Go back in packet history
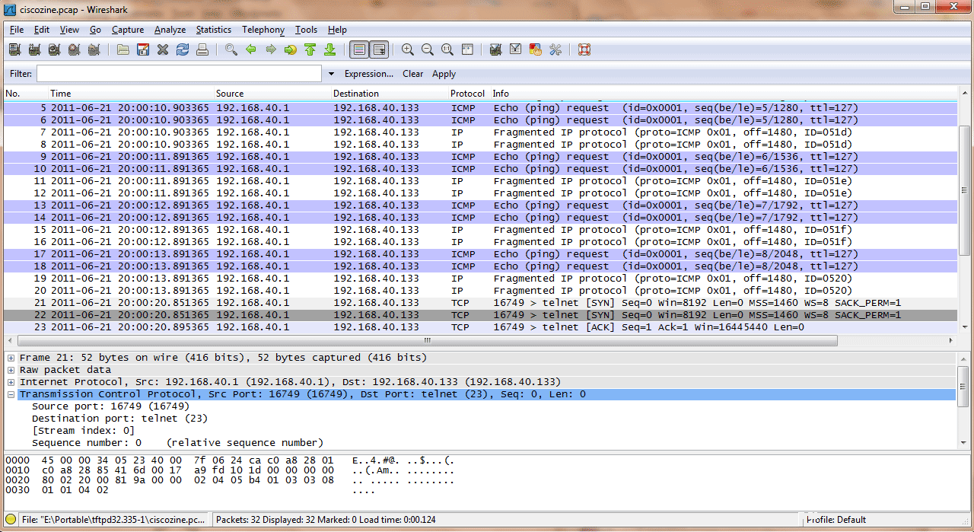974x532 pixels. (x=251, y=49)
